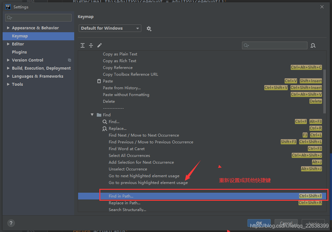332x232 pixels.
Task: Expand Languages & Frameworks arrow
Action: (8, 76)
